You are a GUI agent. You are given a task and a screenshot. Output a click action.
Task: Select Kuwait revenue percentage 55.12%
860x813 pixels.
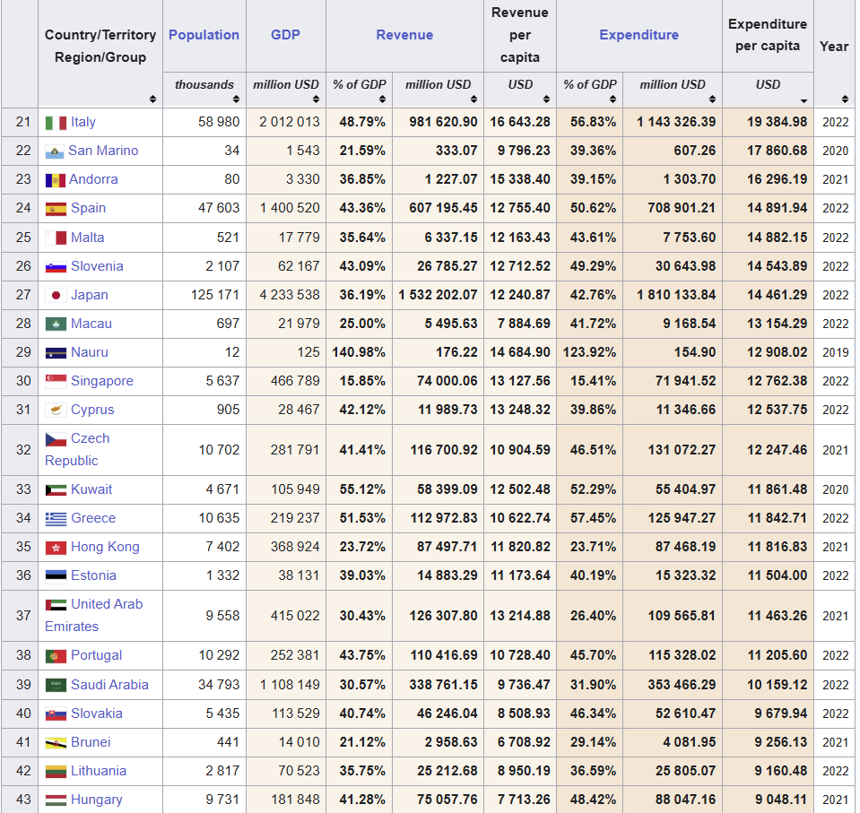[x=362, y=489]
